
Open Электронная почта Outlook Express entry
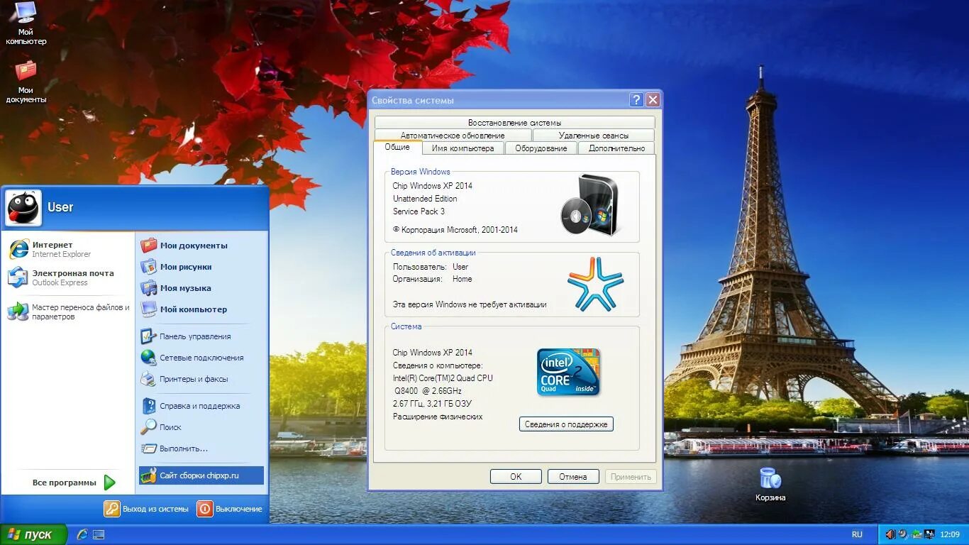(69, 277)
